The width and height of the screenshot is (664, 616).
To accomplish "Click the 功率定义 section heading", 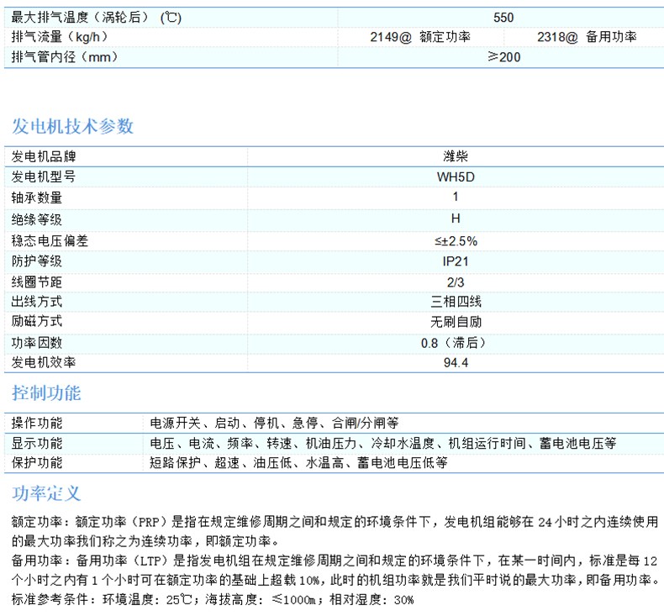I will pos(46,492).
